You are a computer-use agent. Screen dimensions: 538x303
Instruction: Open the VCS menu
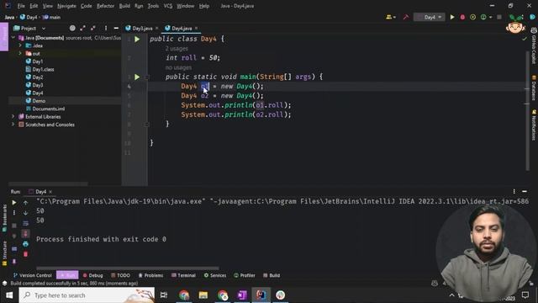click(168, 6)
